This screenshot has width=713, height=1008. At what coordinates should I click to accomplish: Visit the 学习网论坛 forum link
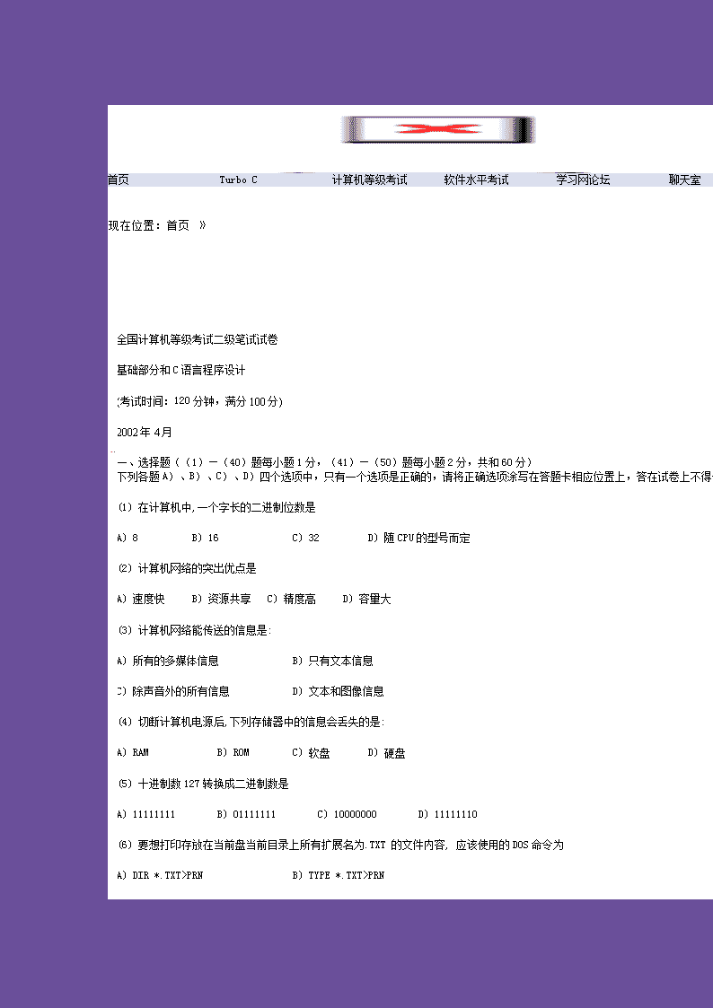click(583, 180)
